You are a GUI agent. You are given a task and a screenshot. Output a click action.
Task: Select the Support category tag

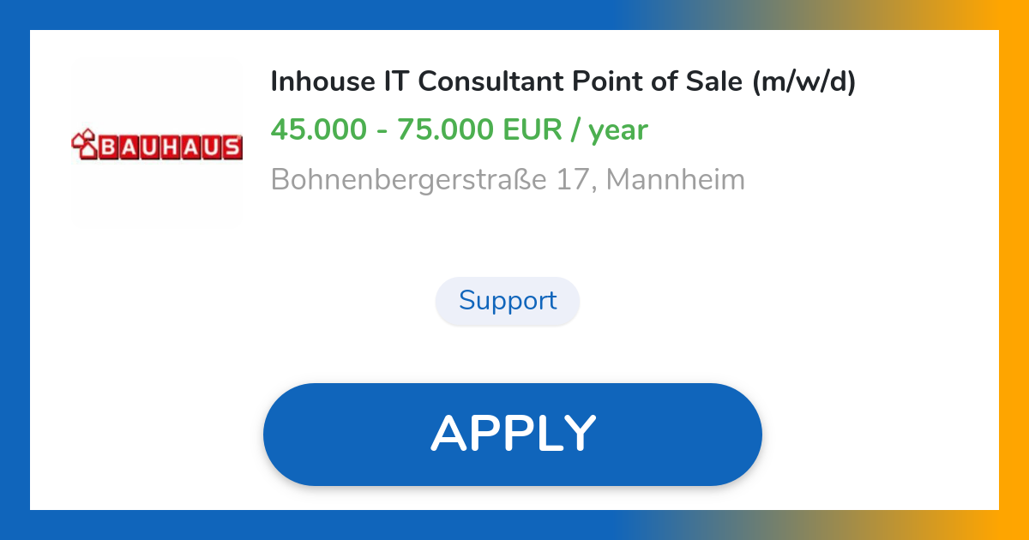(507, 301)
